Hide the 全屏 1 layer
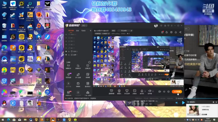 click(66, 55)
